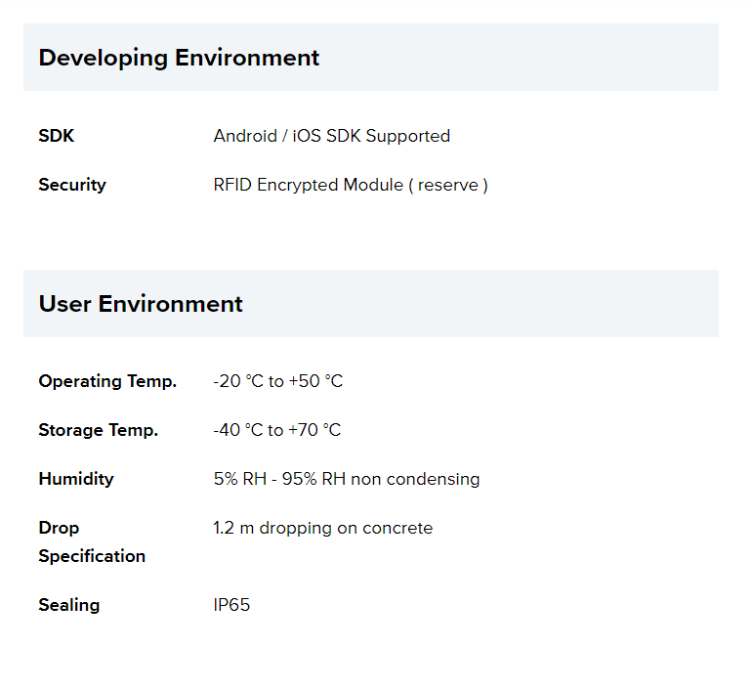Select the Operating Temp. label
752x690 pixels.
pyautogui.click(x=107, y=382)
